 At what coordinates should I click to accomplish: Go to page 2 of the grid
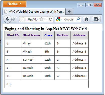coord(10,84)
